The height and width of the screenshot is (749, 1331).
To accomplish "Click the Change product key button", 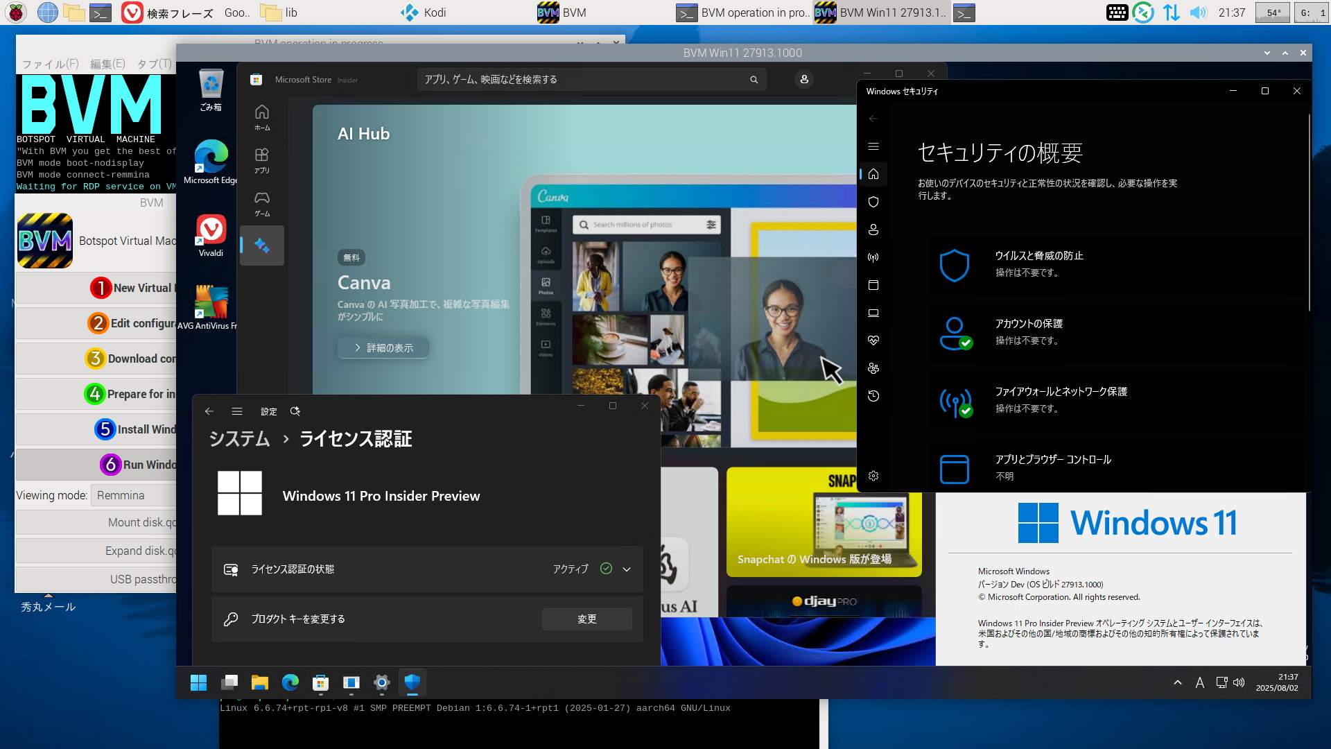I will (x=586, y=619).
